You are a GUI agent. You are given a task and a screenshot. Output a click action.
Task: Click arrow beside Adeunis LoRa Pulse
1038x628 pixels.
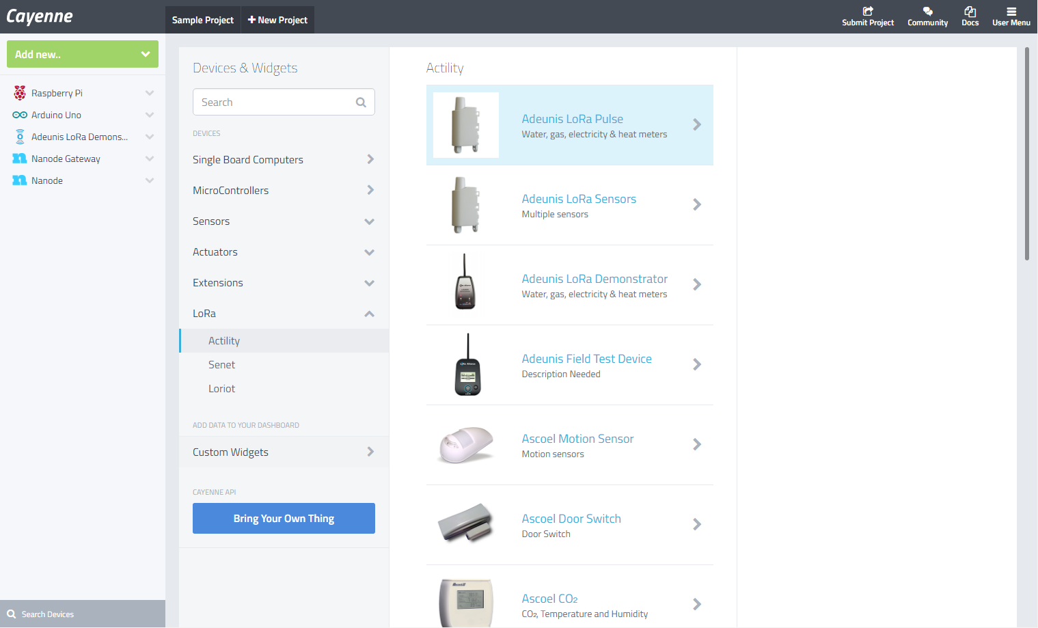697,124
